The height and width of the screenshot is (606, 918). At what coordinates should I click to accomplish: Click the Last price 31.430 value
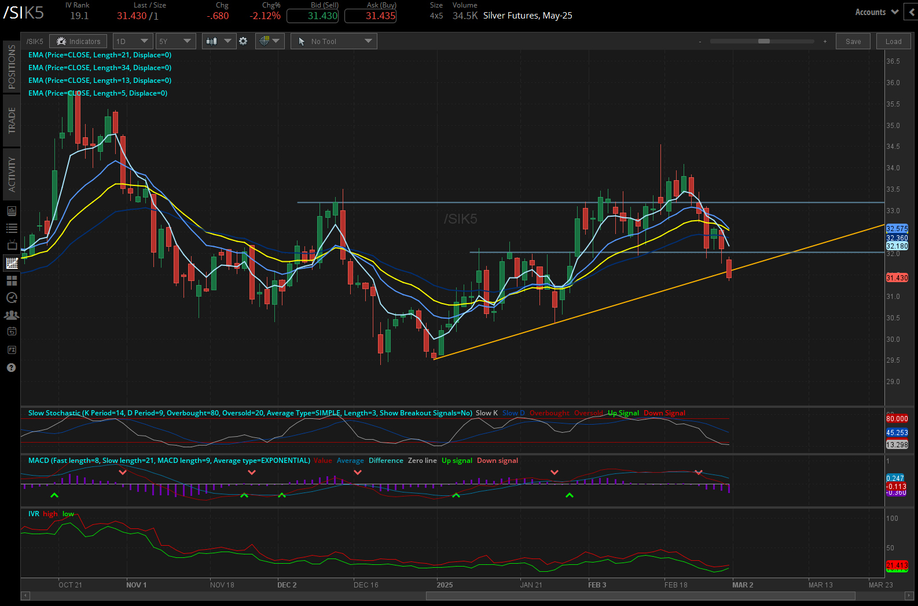tap(132, 16)
